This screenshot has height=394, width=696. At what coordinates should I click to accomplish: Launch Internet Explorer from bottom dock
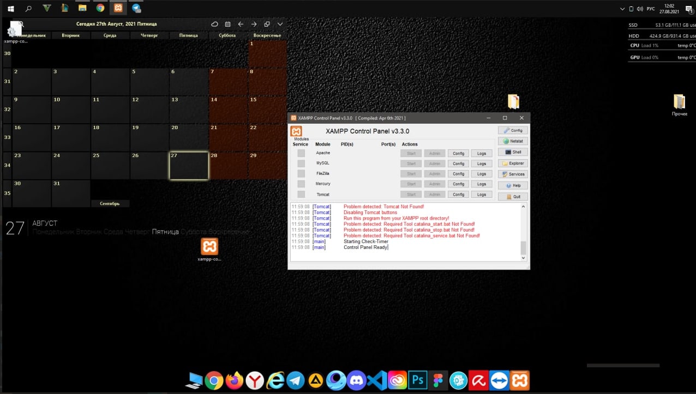pos(275,380)
